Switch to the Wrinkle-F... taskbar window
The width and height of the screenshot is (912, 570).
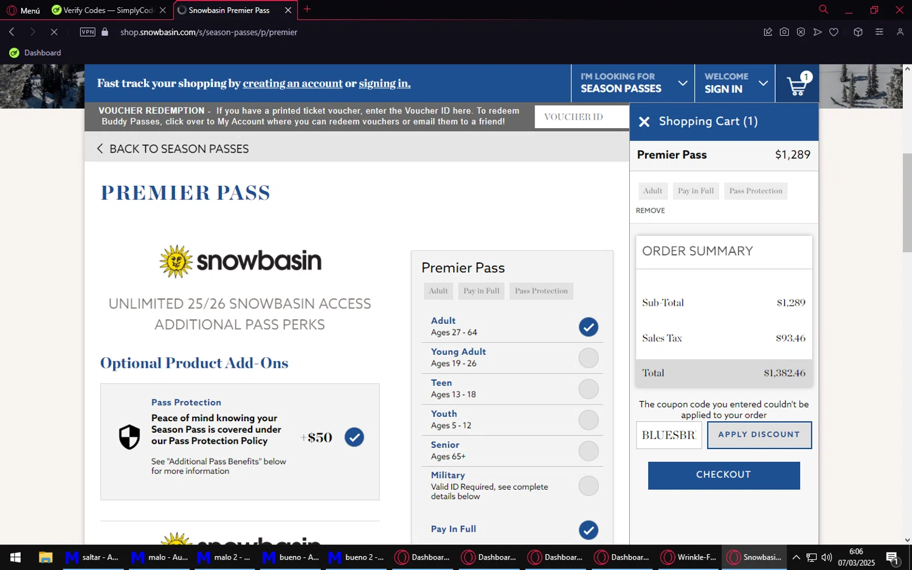coord(689,557)
